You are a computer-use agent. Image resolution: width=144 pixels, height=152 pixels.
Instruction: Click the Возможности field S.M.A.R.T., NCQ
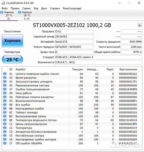pos(98,62)
